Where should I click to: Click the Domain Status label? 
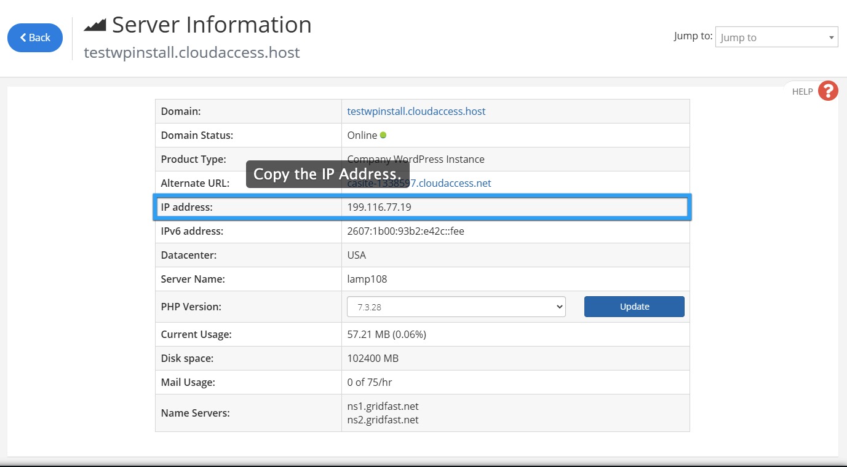[197, 135]
